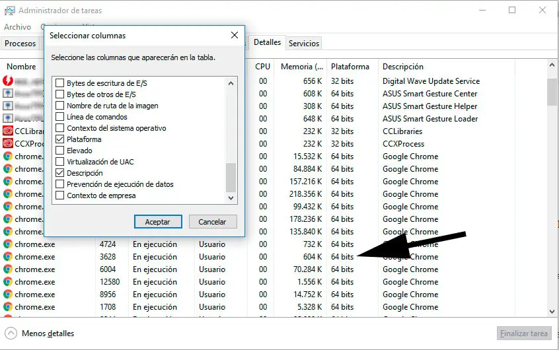Click the Chrome icon on the PID 4724 row

8,244
